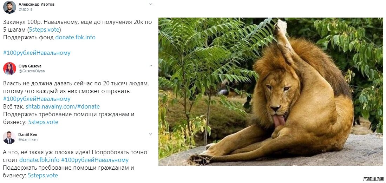Open hashtag #100рублейНавальному in Olya Guseva's tweet
This screenshot has width=386, height=183.
point(37,99)
